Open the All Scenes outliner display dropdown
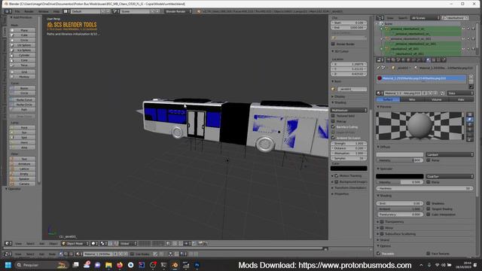 pyautogui.click(x=426, y=18)
